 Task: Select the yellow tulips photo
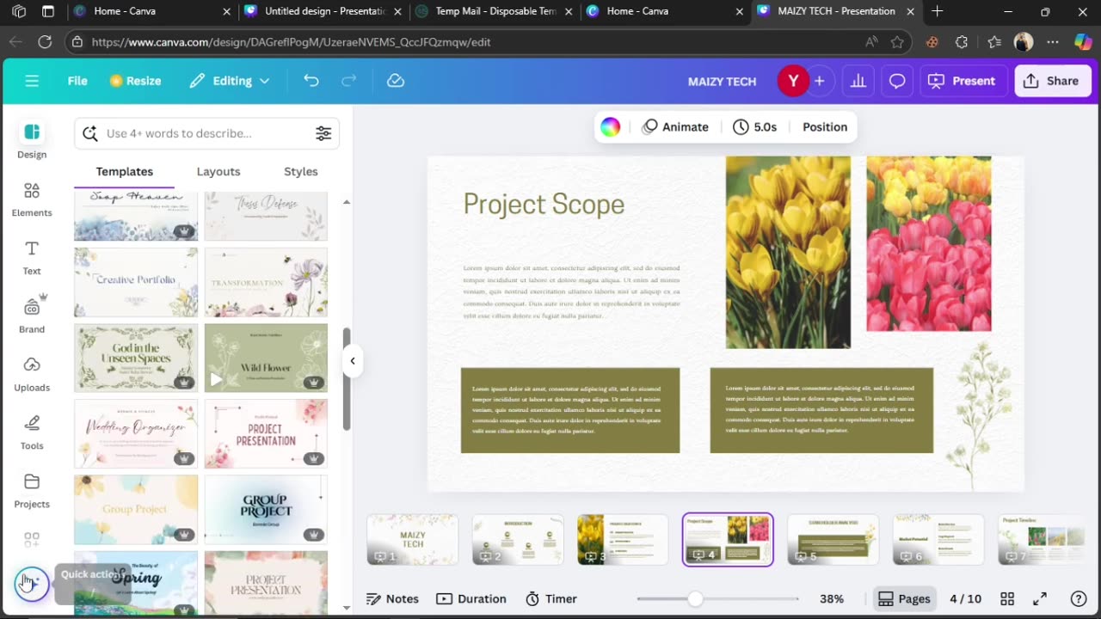point(788,252)
